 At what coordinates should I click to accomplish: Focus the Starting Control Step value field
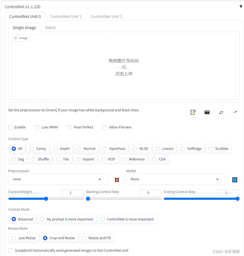[x=150, y=192]
